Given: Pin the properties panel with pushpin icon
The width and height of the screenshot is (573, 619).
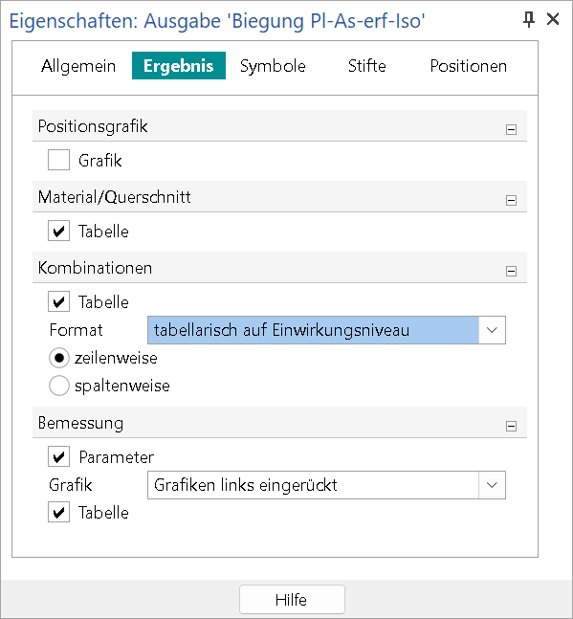Looking at the screenshot, I should tap(528, 19).
